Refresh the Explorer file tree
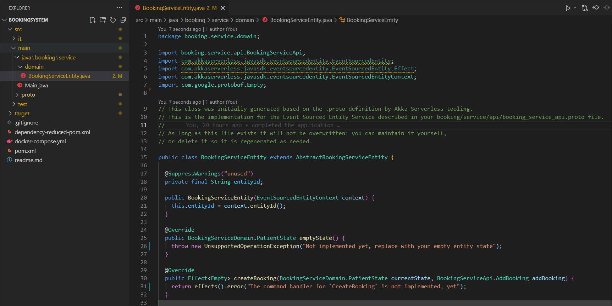Image resolution: width=612 pixels, height=306 pixels. [x=113, y=20]
